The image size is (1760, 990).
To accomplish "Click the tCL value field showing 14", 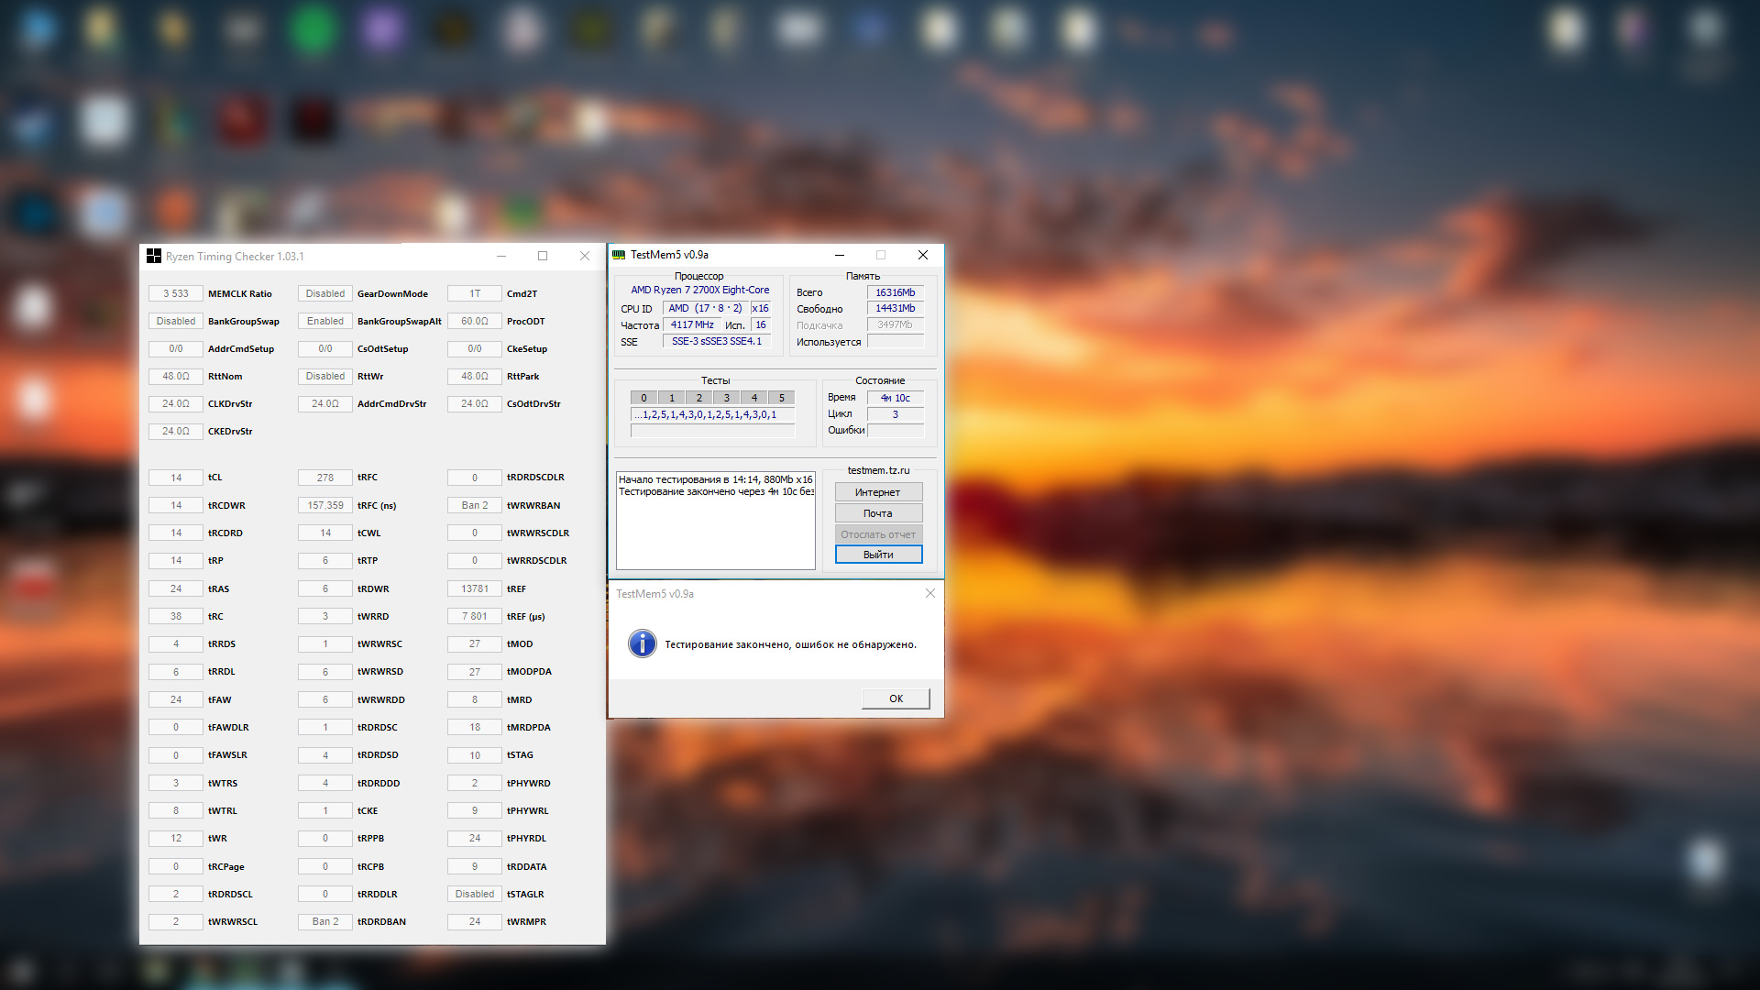I will point(176,478).
